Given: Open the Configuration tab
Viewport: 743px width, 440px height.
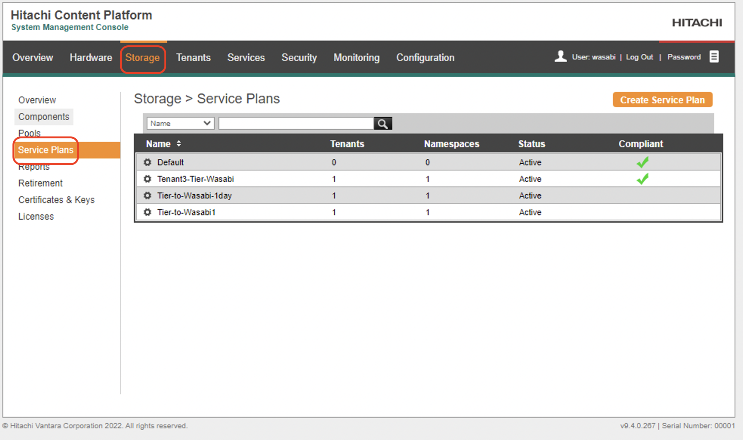Looking at the screenshot, I should point(425,57).
